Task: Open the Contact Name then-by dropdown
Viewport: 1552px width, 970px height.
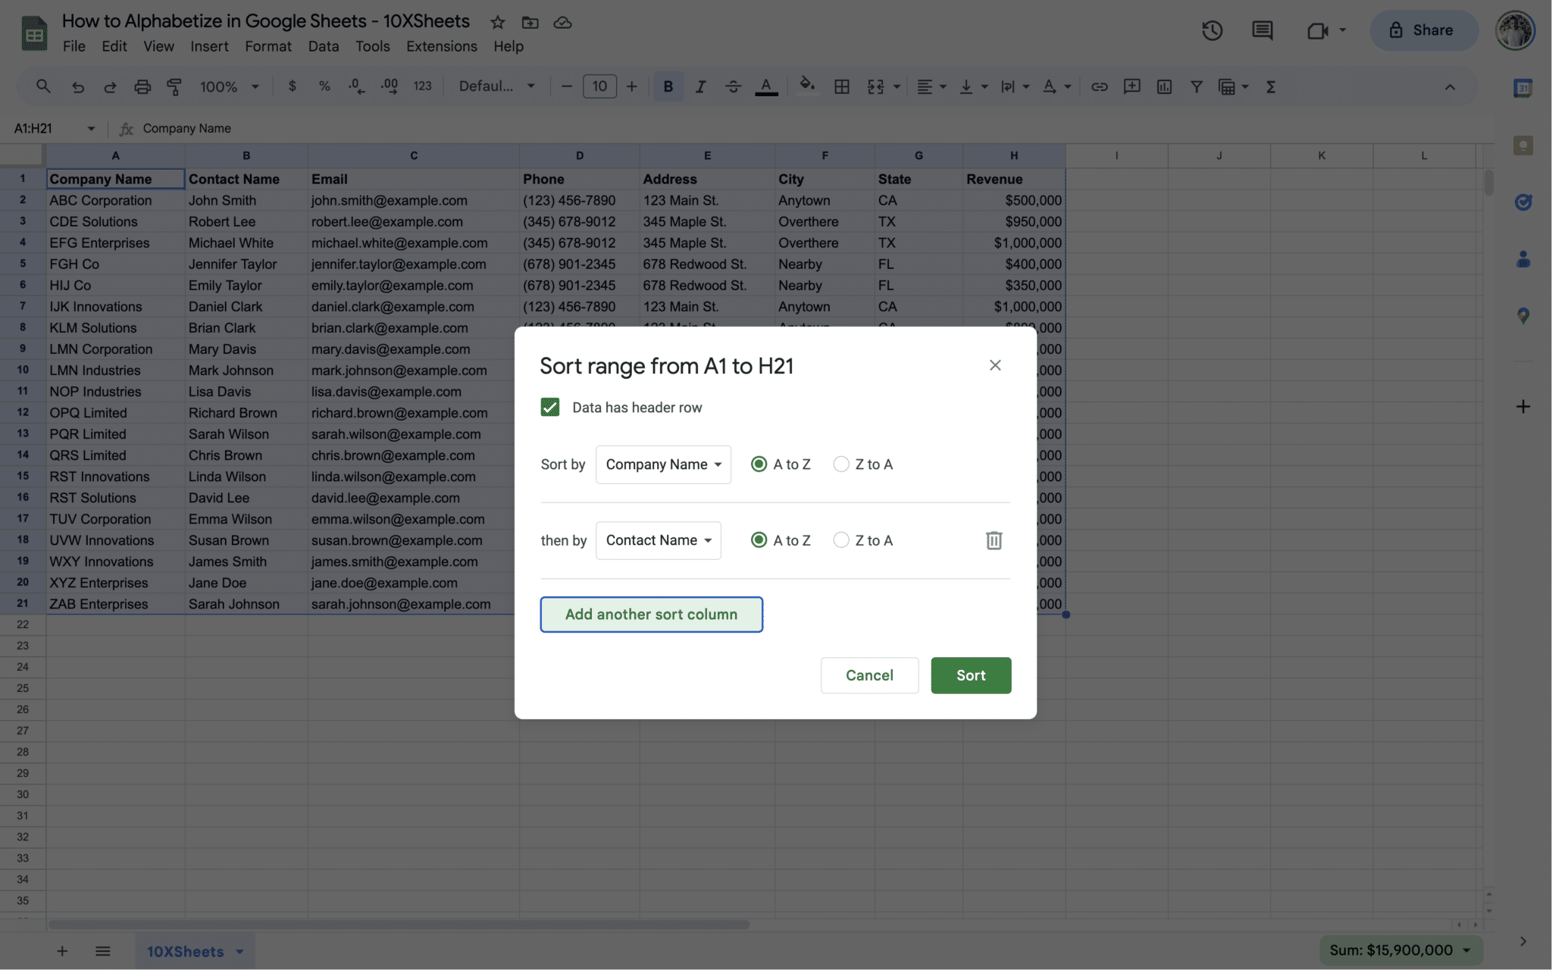Action: 658,540
